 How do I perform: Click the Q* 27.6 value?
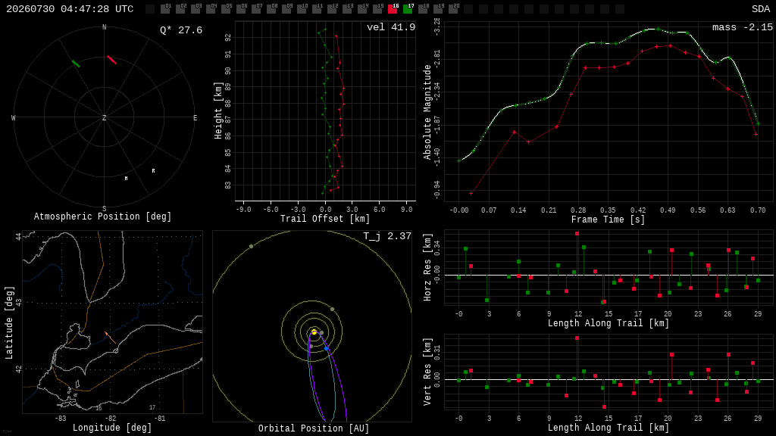[181, 30]
